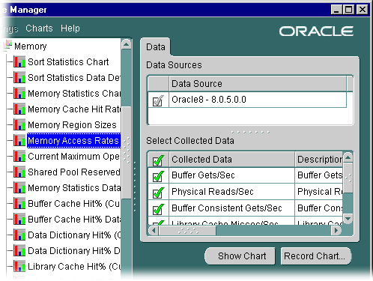The image size is (373, 281).
Task: Click the collected data horizontal scroll-right arrow
Action: [x=336, y=230]
